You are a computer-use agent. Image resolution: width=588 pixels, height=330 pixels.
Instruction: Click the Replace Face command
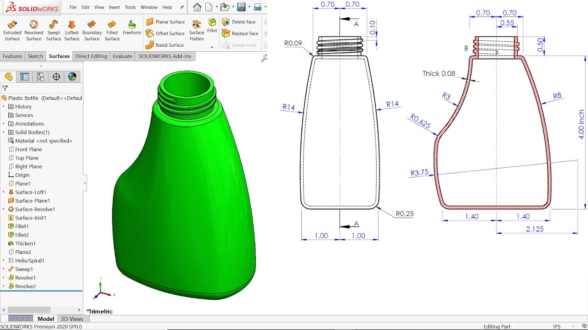[240, 33]
